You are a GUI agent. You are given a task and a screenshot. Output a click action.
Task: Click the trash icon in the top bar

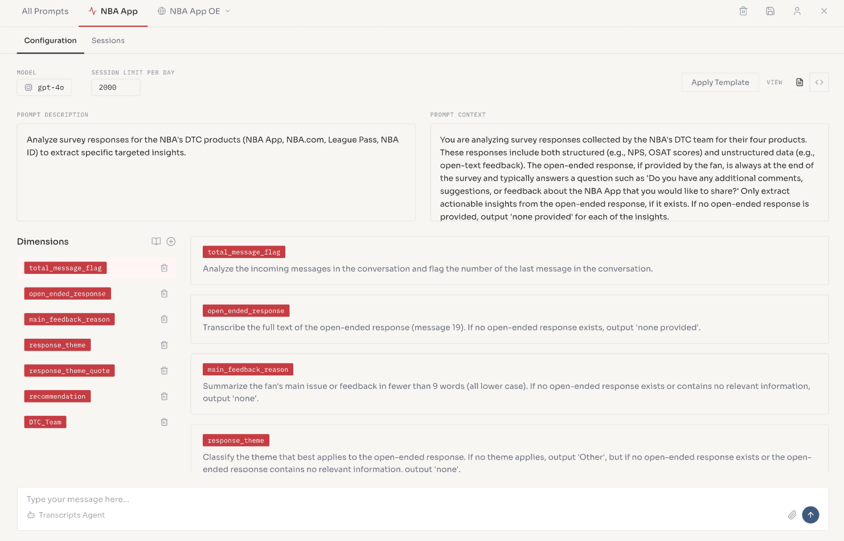(743, 11)
